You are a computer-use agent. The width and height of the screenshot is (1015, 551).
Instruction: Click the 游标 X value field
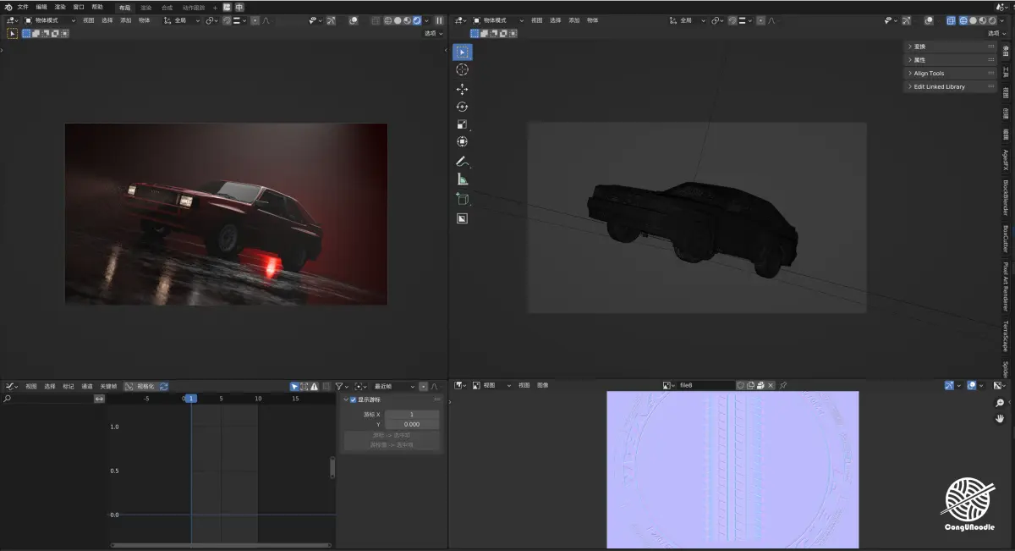(x=411, y=415)
